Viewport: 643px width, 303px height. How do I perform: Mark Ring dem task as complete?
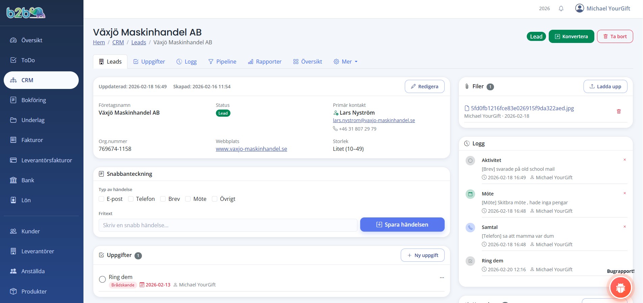click(x=102, y=279)
